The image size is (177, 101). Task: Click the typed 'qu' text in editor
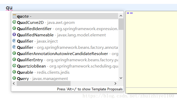coord(9,8)
